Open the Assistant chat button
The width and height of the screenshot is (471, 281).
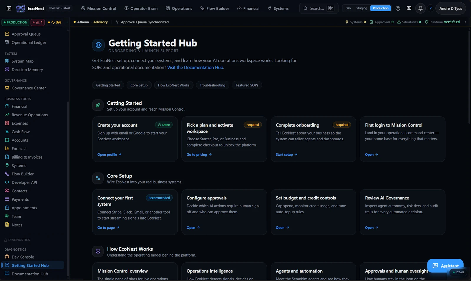(445, 266)
